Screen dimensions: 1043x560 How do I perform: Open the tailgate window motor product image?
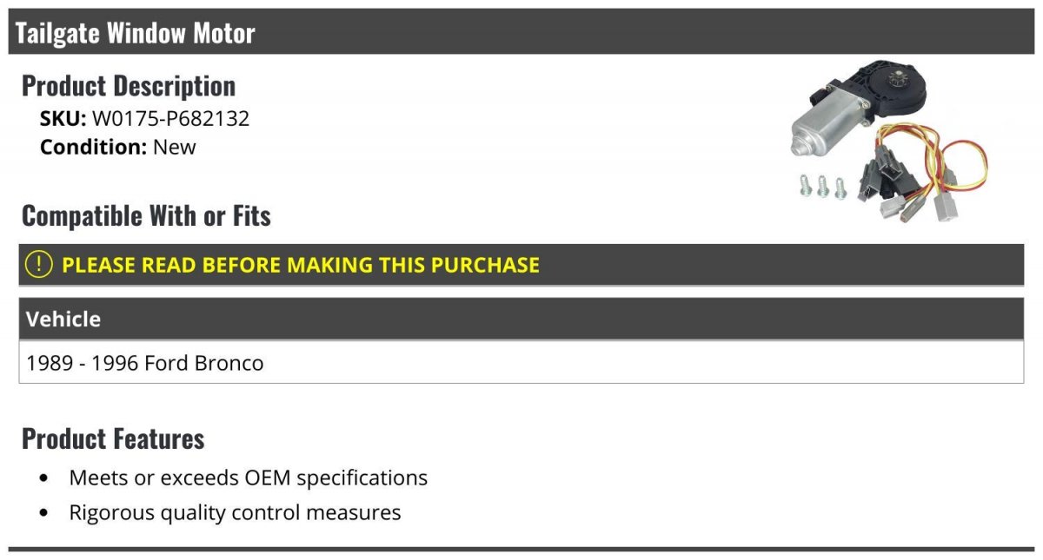(888, 142)
